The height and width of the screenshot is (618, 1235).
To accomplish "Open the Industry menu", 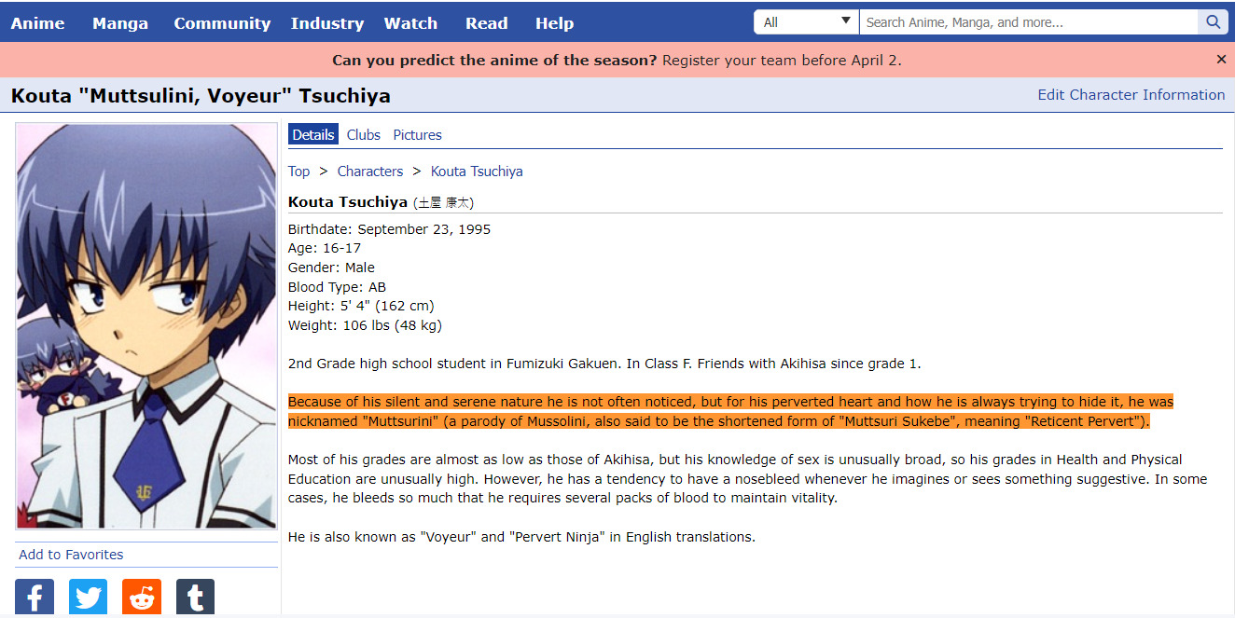I will pos(326,23).
